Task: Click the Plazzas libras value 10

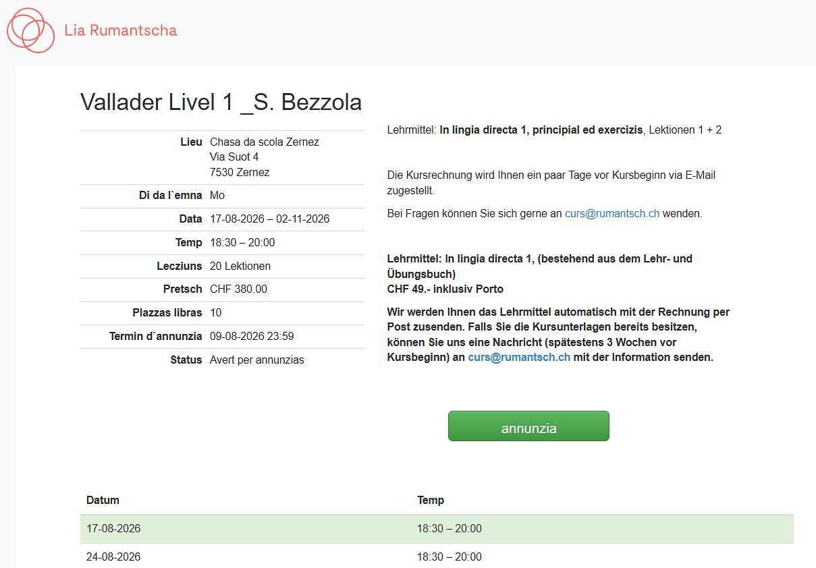Action: click(216, 313)
